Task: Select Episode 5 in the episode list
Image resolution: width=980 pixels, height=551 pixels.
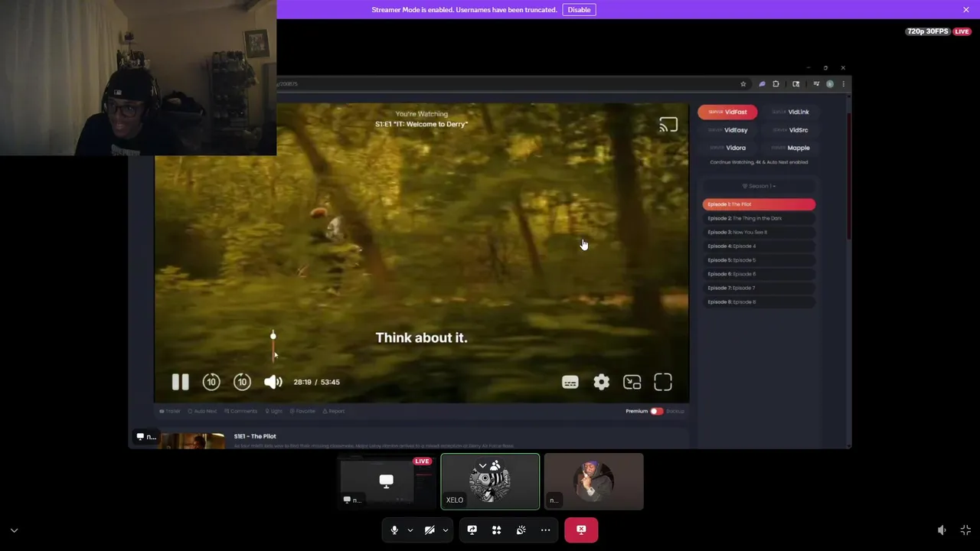Action: click(x=759, y=260)
